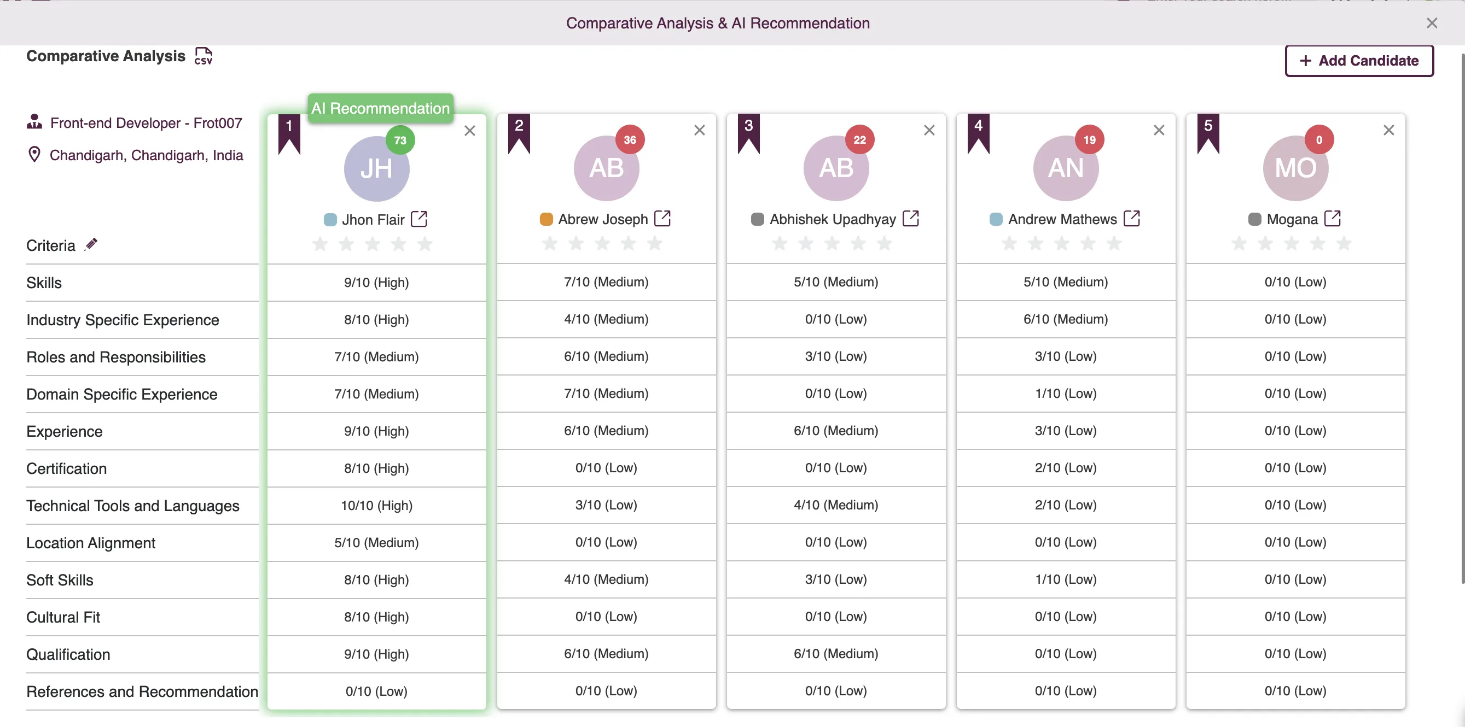Remove Andrew Mathews from comparison

click(1159, 130)
